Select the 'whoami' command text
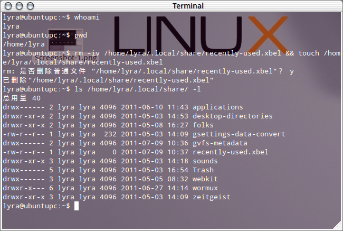The width and height of the screenshot is (343, 231). pos(87,17)
